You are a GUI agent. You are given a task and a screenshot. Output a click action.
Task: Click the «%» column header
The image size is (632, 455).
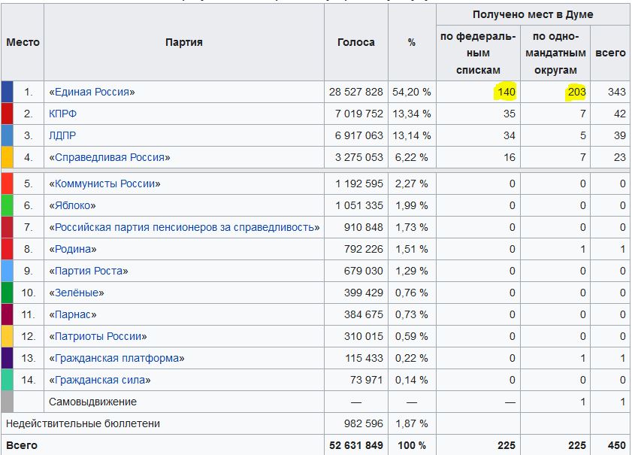[x=412, y=42]
